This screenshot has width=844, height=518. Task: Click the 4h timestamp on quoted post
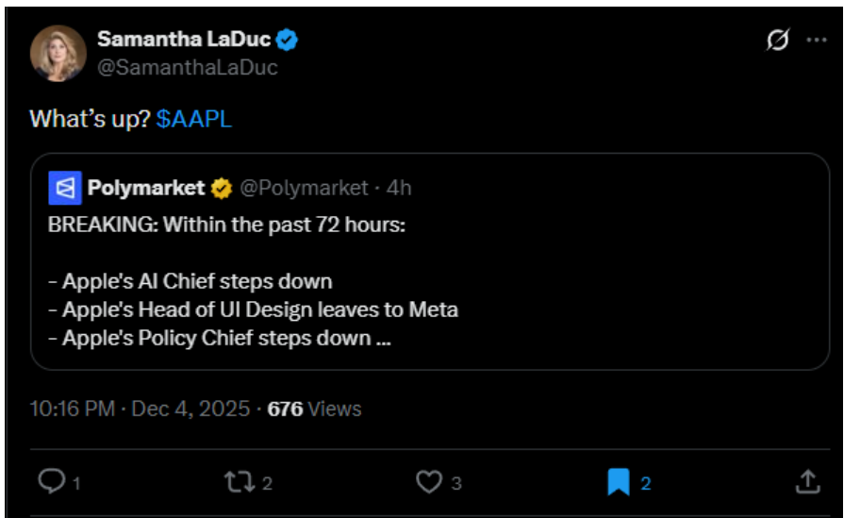399,188
